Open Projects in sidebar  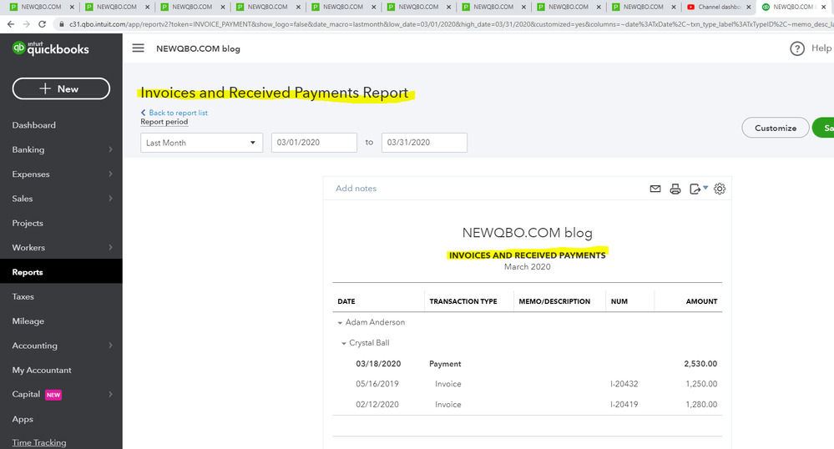tap(28, 223)
